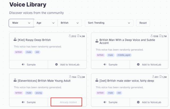Click flask icon beside Kiel Raspy Deep British
The height and width of the screenshot is (109, 170).
click(15, 40)
